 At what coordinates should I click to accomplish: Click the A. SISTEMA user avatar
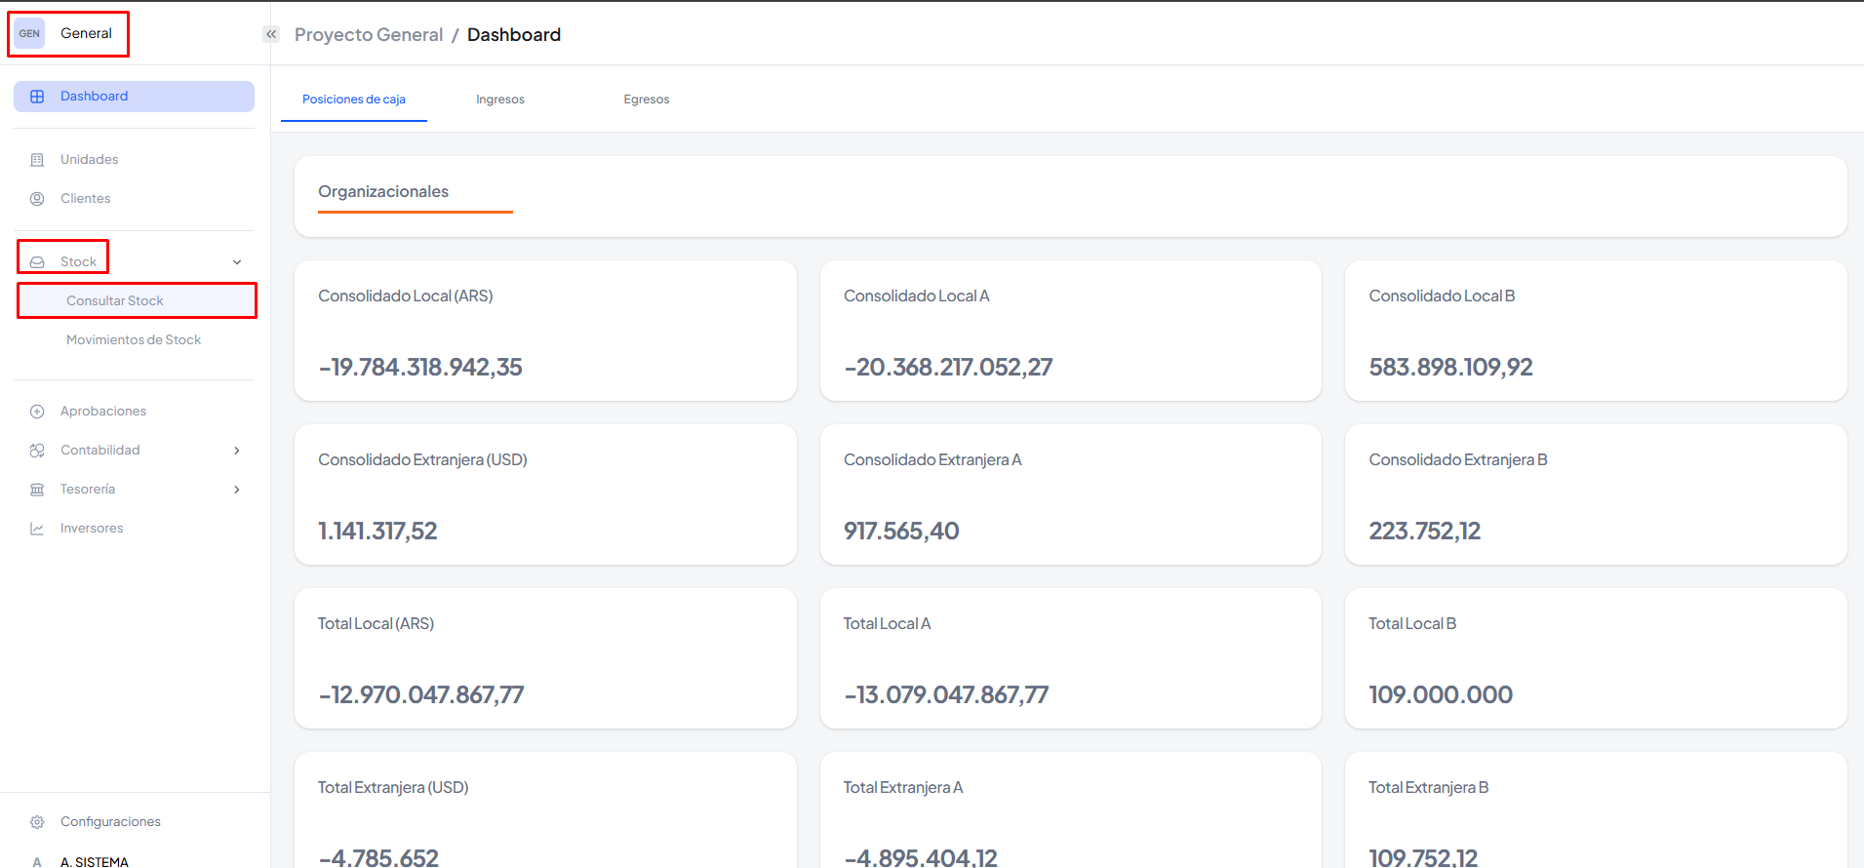click(x=37, y=862)
